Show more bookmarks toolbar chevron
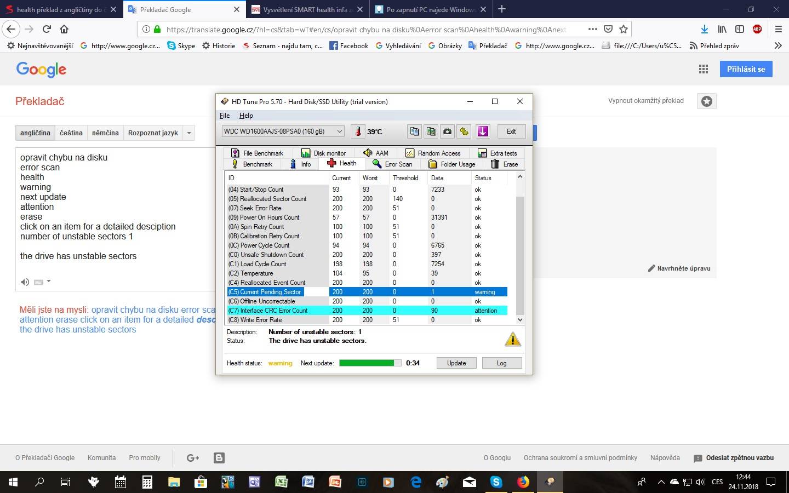The image size is (789, 493). (x=778, y=45)
